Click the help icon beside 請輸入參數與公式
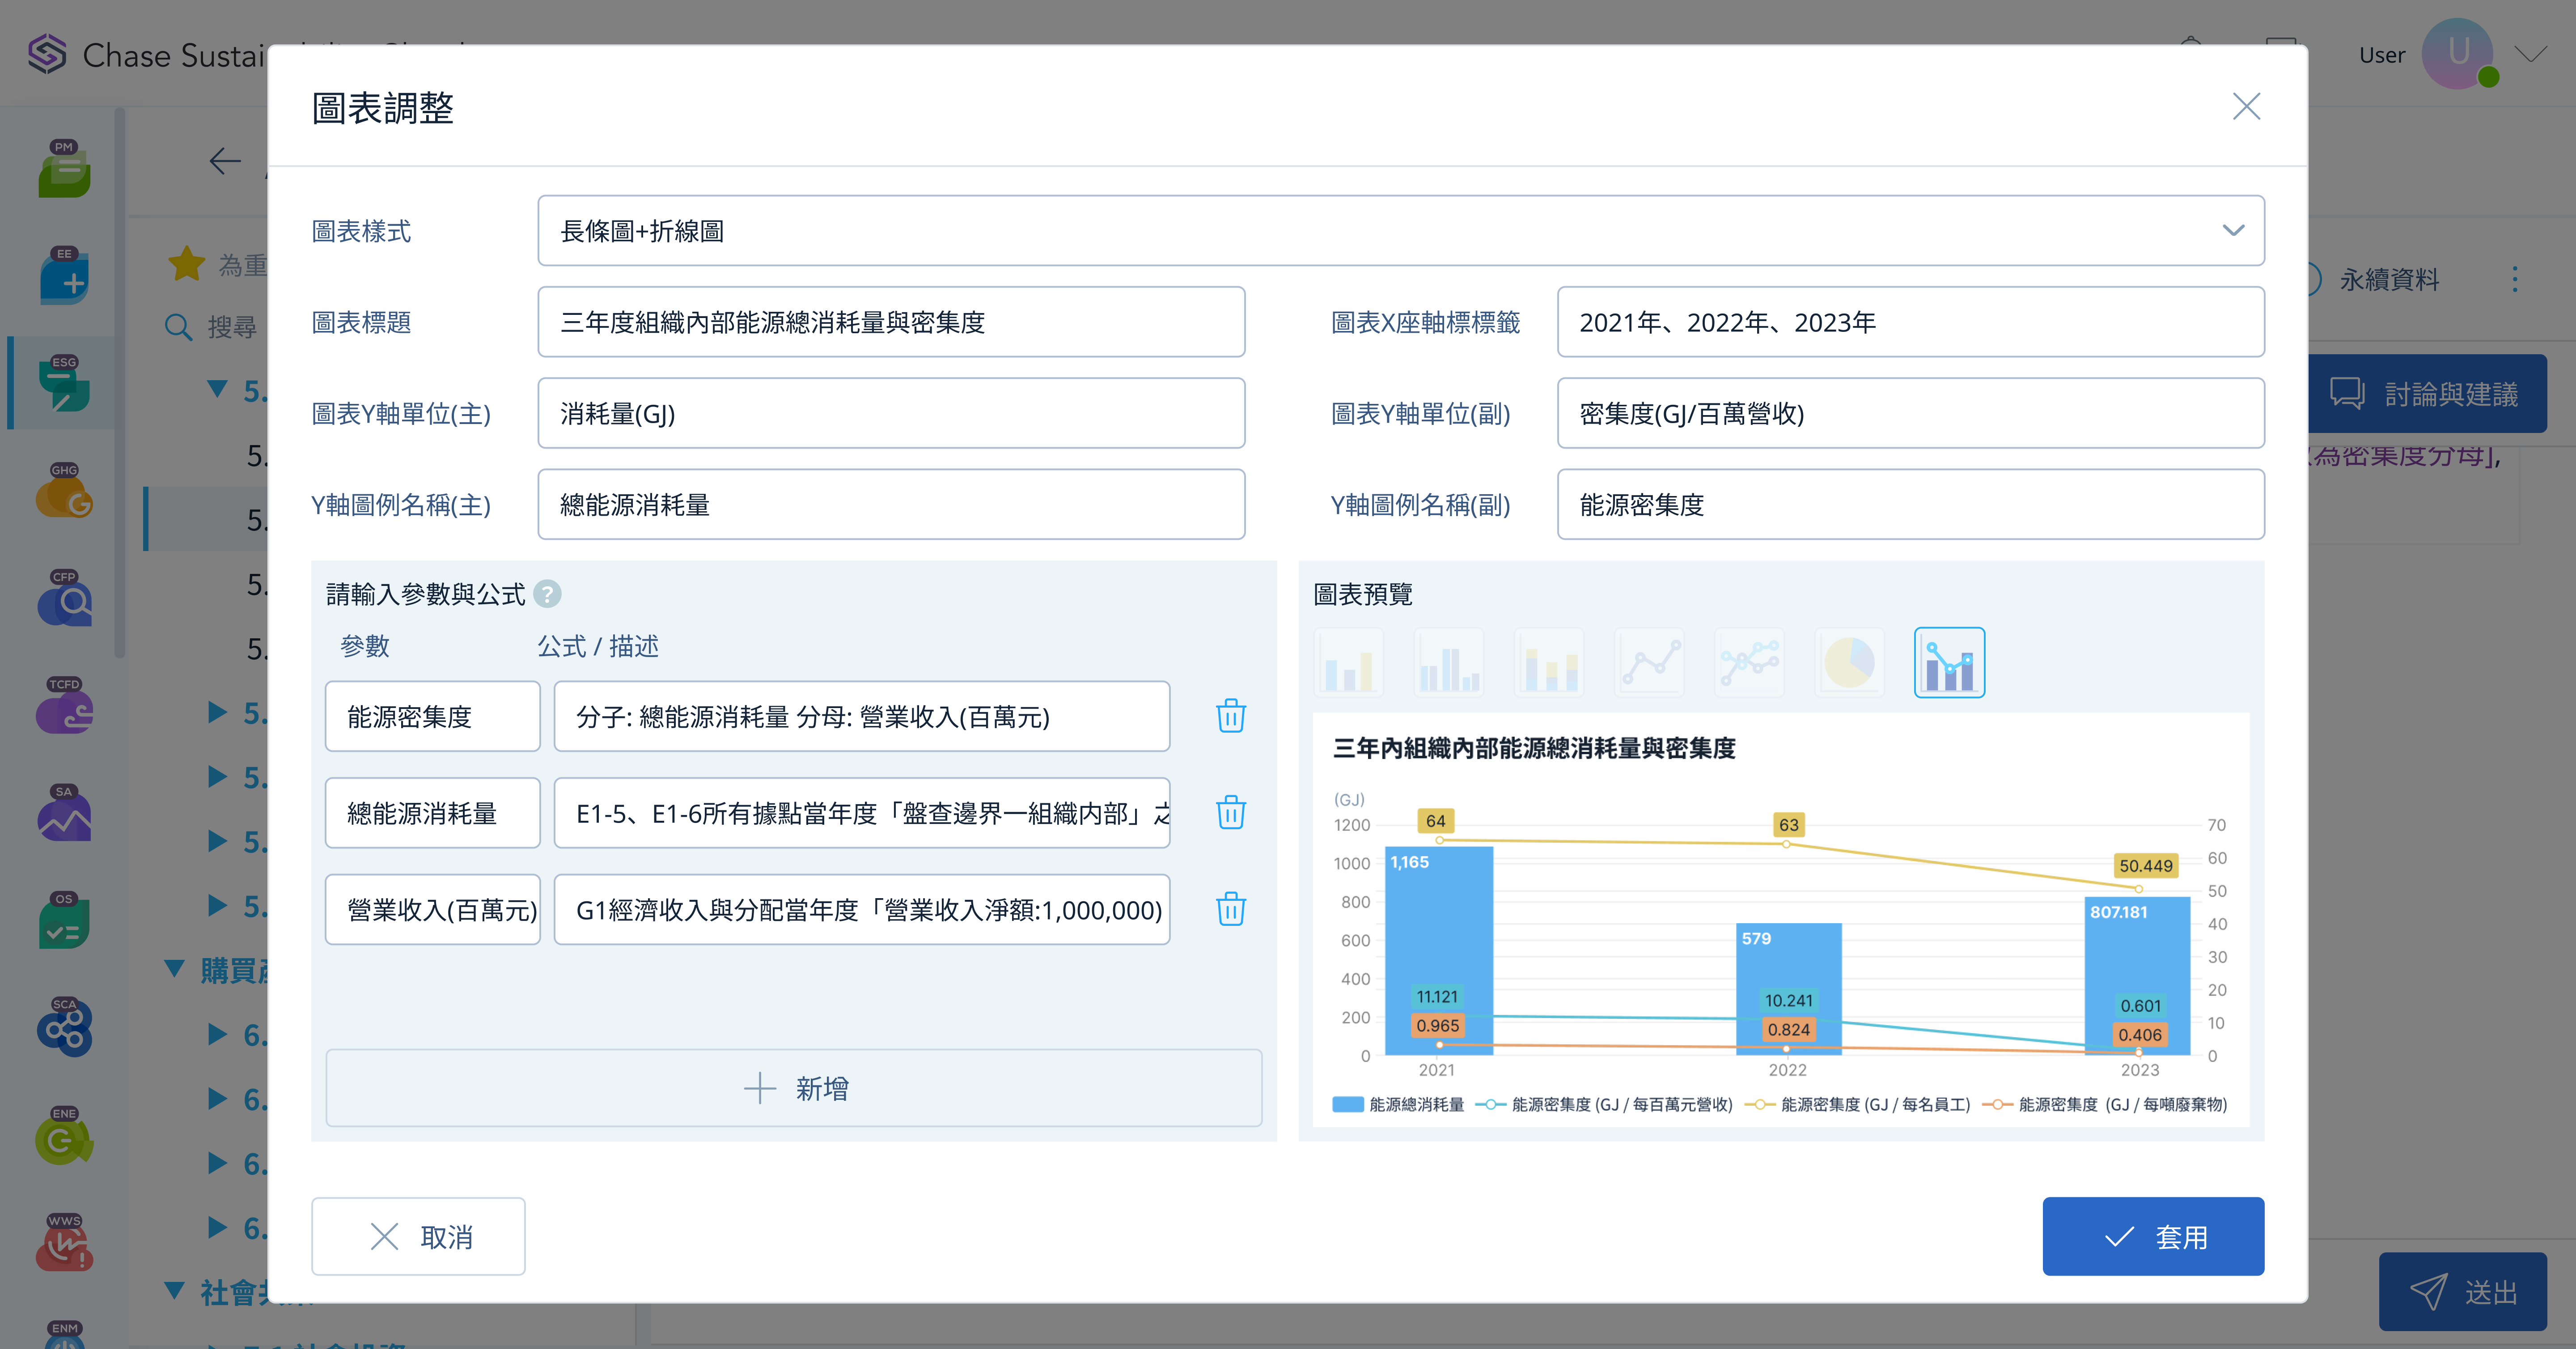The image size is (2576, 1349). point(547,594)
